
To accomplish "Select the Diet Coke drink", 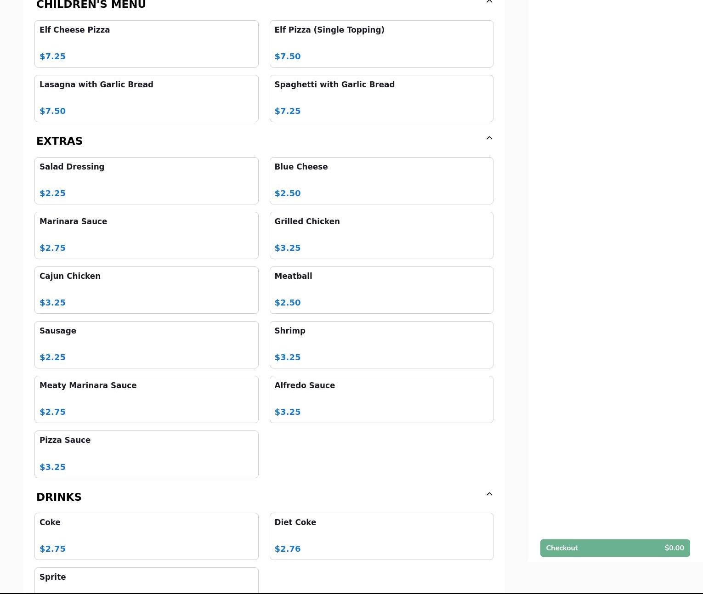I will pyautogui.click(x=381, y=536).
